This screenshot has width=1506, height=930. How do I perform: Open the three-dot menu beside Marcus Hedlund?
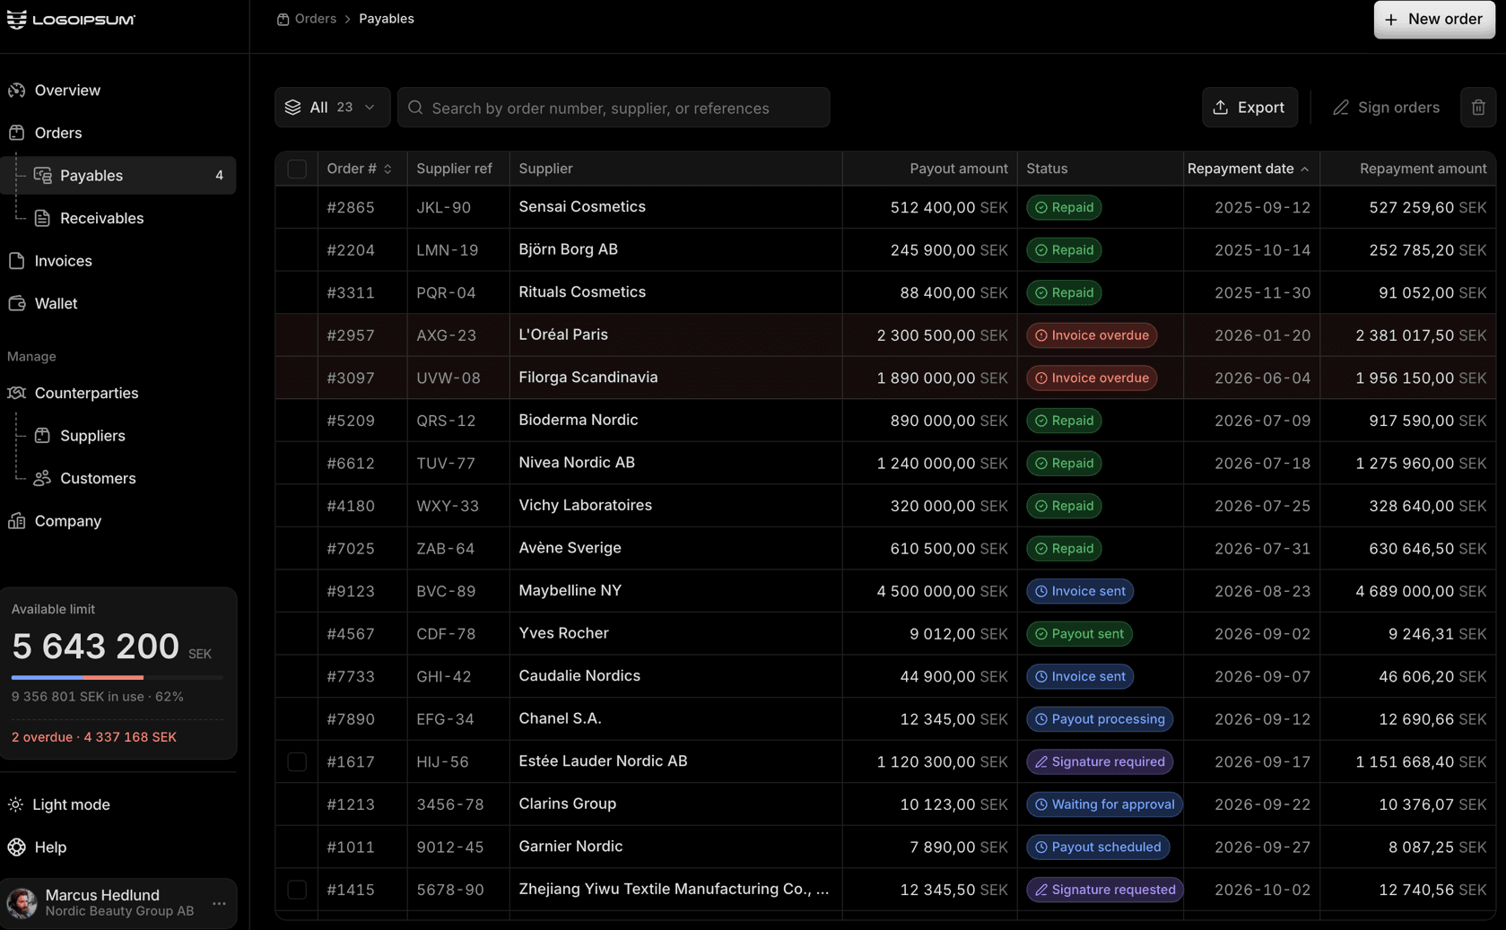(219, 903)
